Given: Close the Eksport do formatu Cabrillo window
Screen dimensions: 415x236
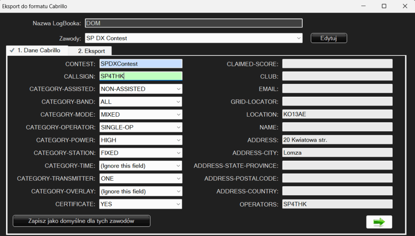Looking at the screenshot, I should 404,6.
